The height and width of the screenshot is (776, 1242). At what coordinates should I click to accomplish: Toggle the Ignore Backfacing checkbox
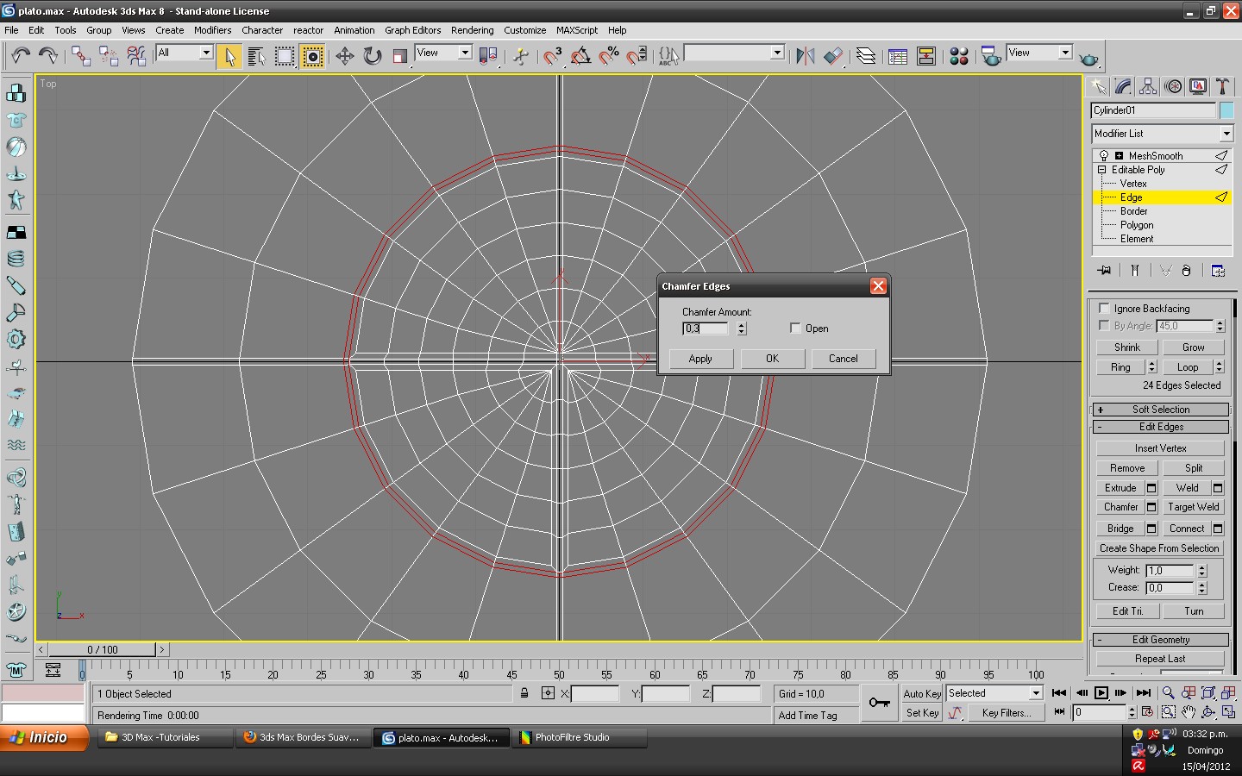1104,309
